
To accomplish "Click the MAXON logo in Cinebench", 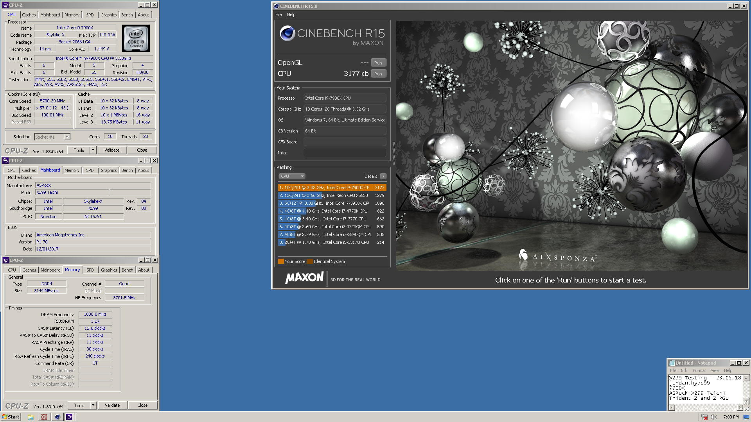I will [x=304, y=278].
